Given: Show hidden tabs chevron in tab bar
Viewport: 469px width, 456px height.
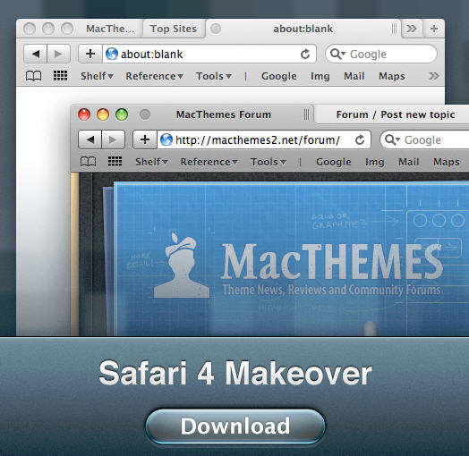Looking at the screenshot, I should (412, 29).
